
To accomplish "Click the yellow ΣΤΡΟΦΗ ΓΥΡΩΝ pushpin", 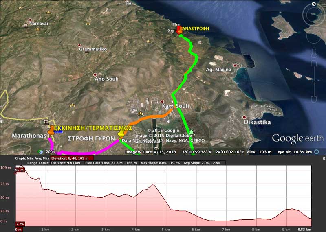I will 121,134.
